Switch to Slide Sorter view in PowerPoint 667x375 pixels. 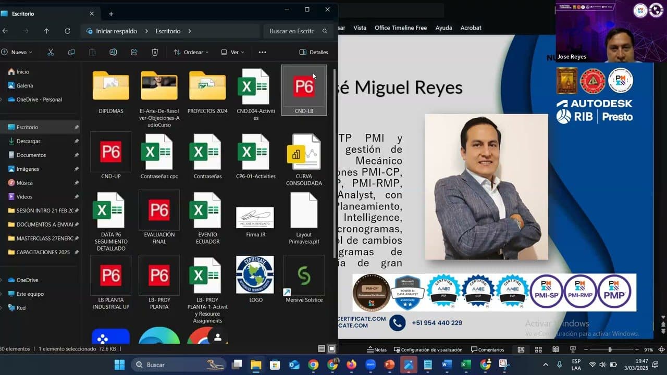pos(539,349)
